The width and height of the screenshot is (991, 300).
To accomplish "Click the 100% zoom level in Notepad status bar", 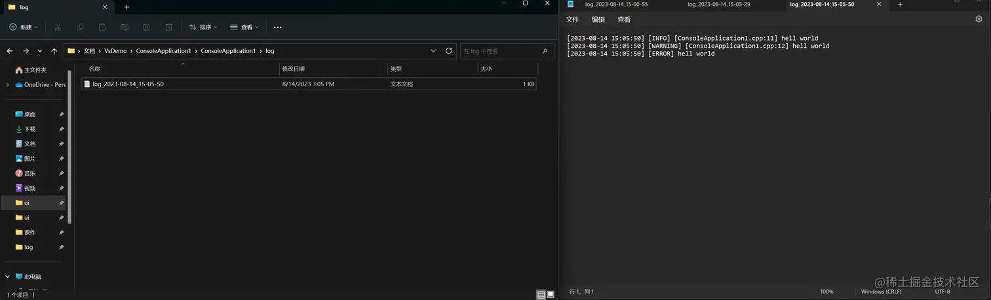I will point(826,292).
